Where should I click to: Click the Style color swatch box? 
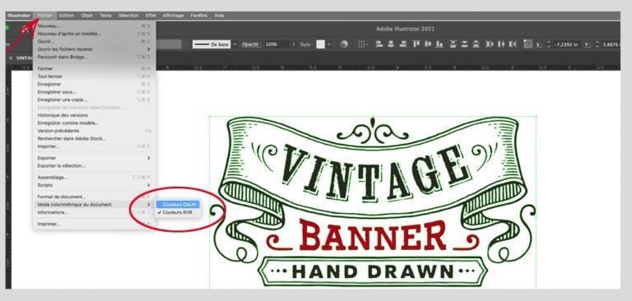click(320, 44)
